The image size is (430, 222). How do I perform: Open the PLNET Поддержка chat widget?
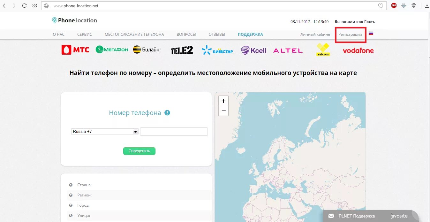371,216
